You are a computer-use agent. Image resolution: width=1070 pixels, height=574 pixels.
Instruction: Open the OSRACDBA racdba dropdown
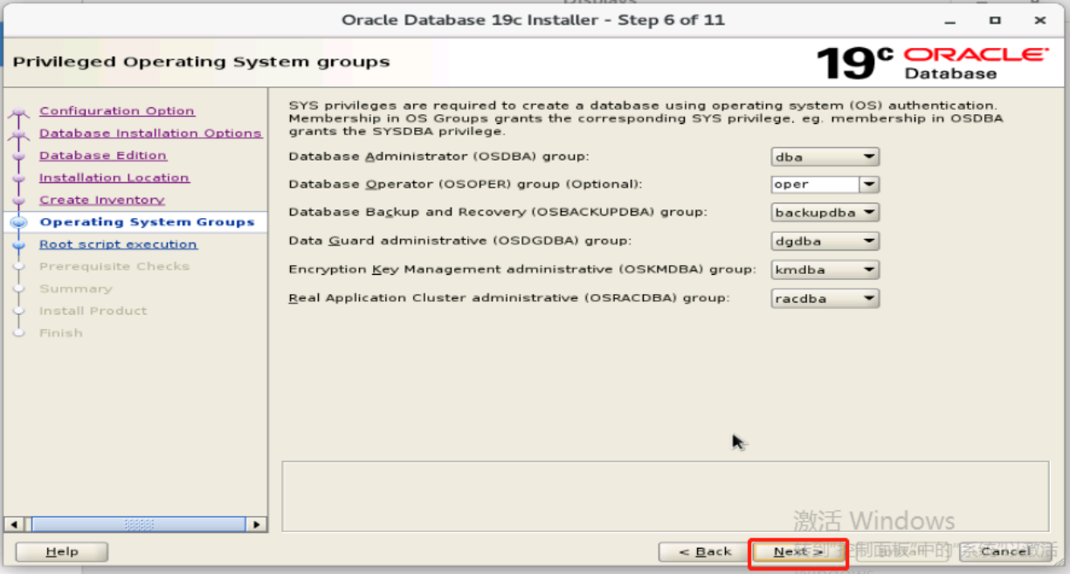pyautogui.click(x=825, y=298)
